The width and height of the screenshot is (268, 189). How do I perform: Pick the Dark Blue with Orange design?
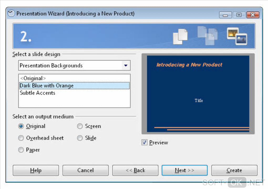74,86
